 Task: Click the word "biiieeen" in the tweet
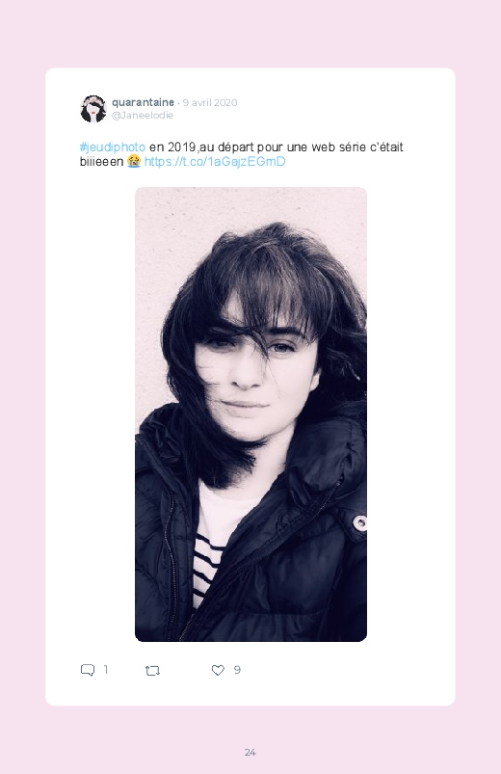pos(102,161)
